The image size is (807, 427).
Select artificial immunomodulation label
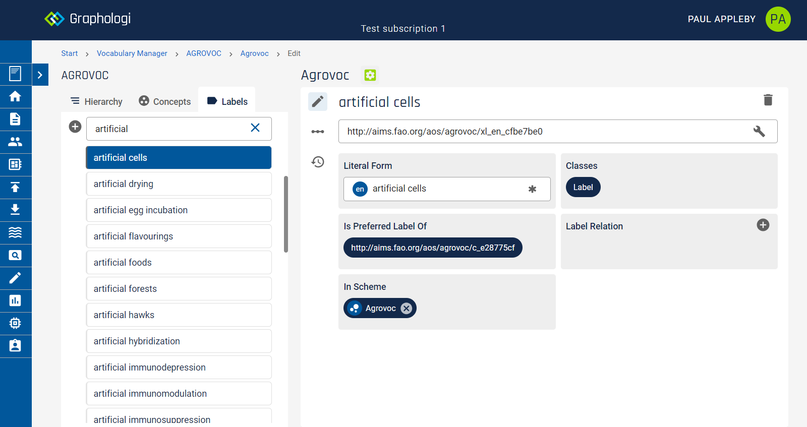[x=179, y=394]
